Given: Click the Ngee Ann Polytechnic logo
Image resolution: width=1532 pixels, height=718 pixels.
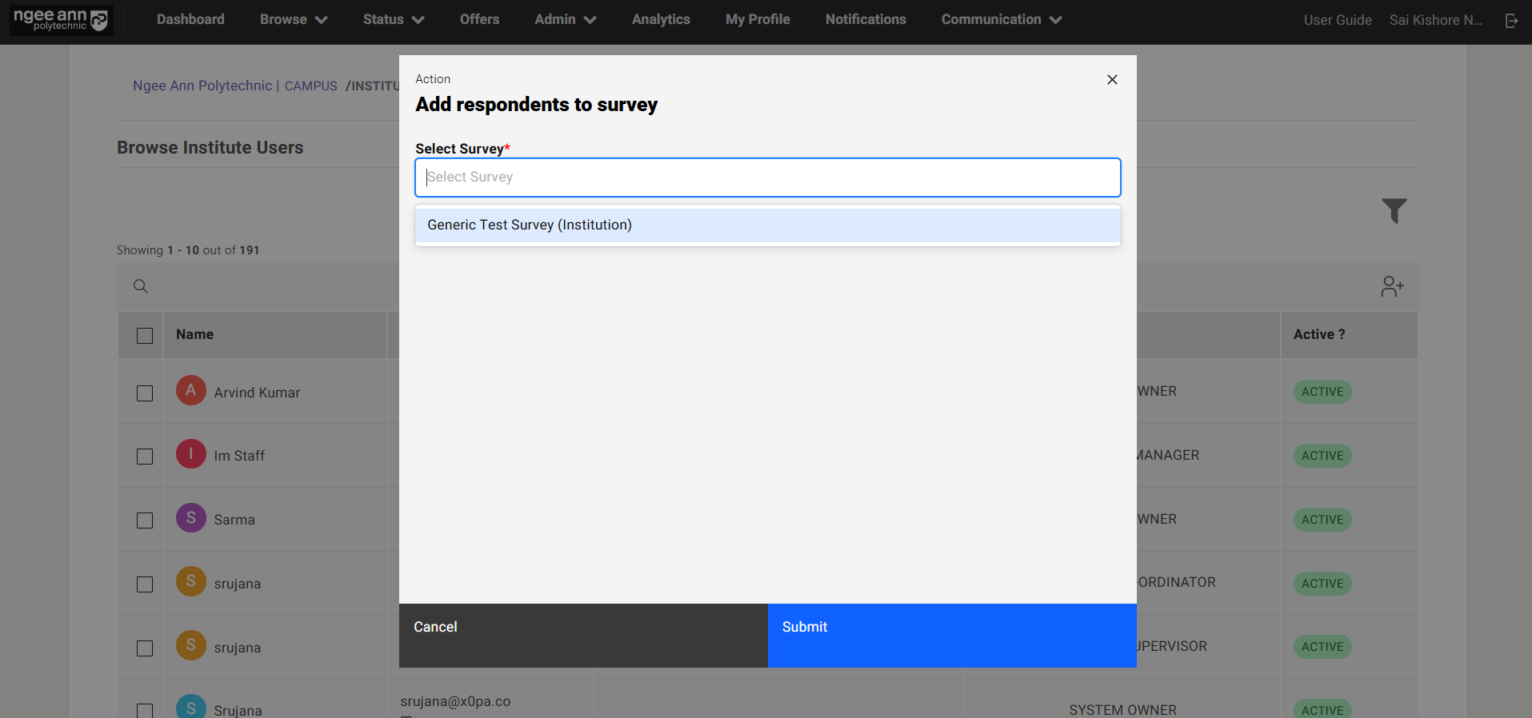Looking at the screenshot, I should coord(61,20).
